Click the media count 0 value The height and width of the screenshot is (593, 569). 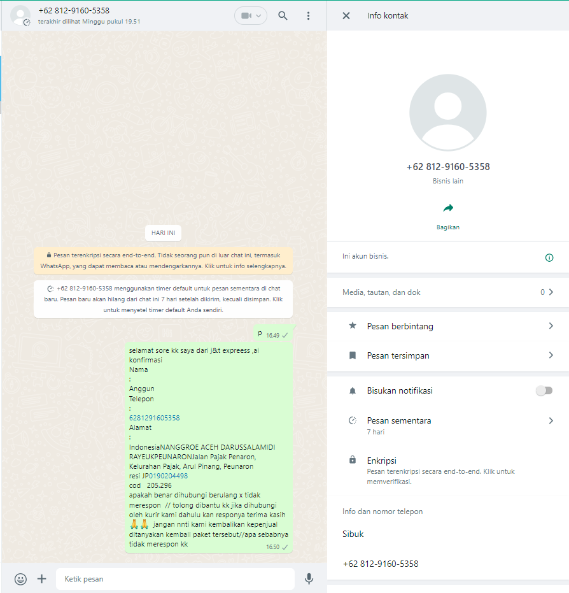[542, 292]
